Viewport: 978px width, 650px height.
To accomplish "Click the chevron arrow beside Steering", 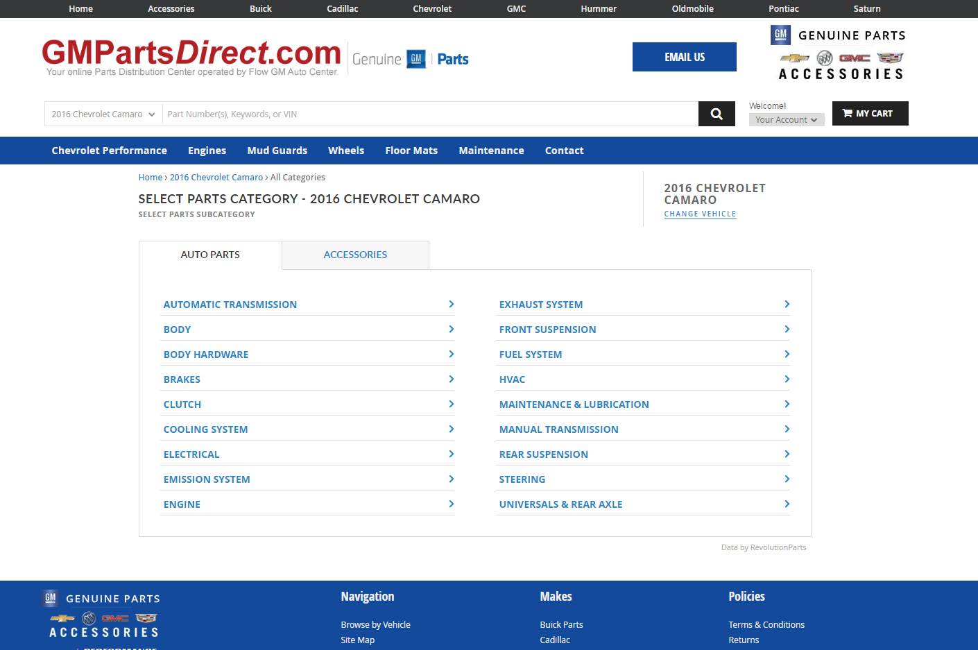I will [x=787, y=479].
